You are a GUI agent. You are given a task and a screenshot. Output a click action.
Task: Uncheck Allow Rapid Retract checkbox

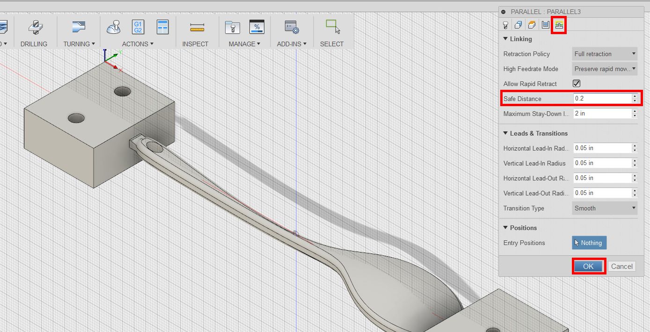pyautogui.click(x=577, y=84)
